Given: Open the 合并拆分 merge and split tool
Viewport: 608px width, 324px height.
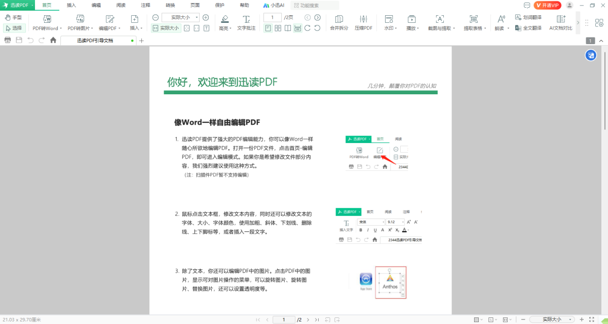Looking at the screenshot, I should (338, 19).
